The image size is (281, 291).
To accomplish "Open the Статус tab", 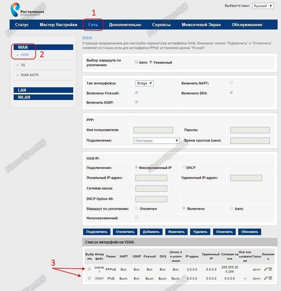I will [22, 25].
